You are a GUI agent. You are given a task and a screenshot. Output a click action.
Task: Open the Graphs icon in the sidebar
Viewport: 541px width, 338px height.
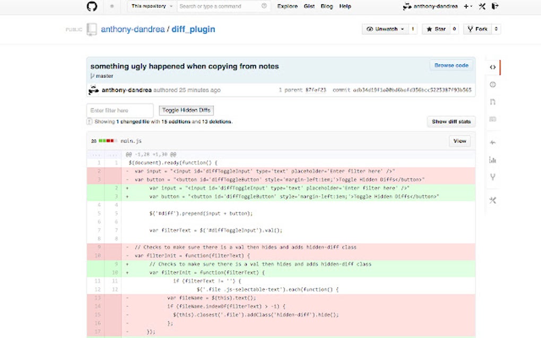tap(492, 160)
